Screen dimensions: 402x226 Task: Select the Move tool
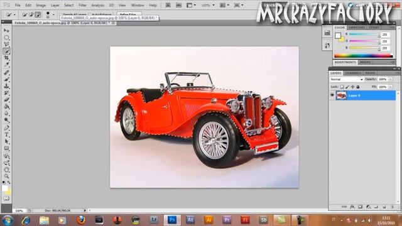pyautogui.click(x=6, y=31)
